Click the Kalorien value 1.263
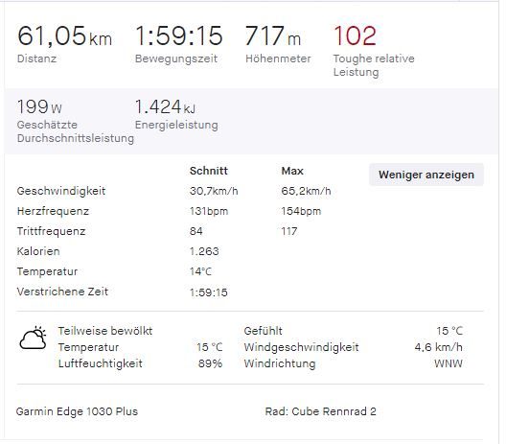 pos(204,251)
